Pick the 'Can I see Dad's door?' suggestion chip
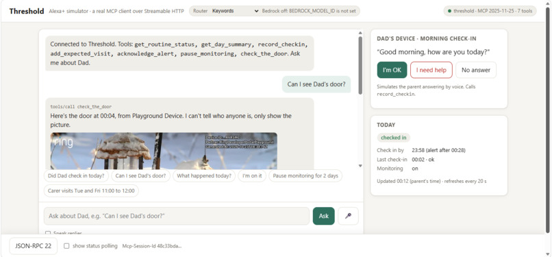The height and width of the screenshot is (257, 552). click(141, 175)
